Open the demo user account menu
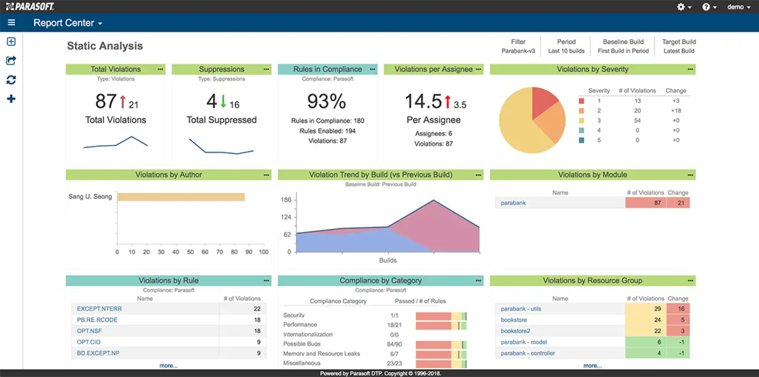 [x=739, y=7]
